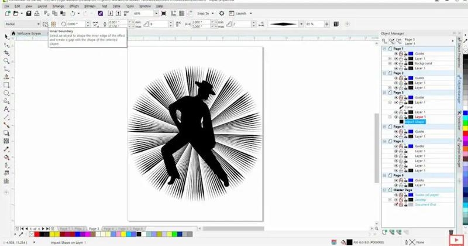
Task: Select the Impact Shape object in Object Manager
Action: [415, 122]
